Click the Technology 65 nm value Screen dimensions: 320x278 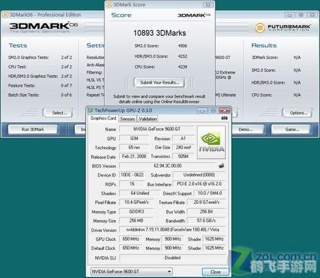134,147
